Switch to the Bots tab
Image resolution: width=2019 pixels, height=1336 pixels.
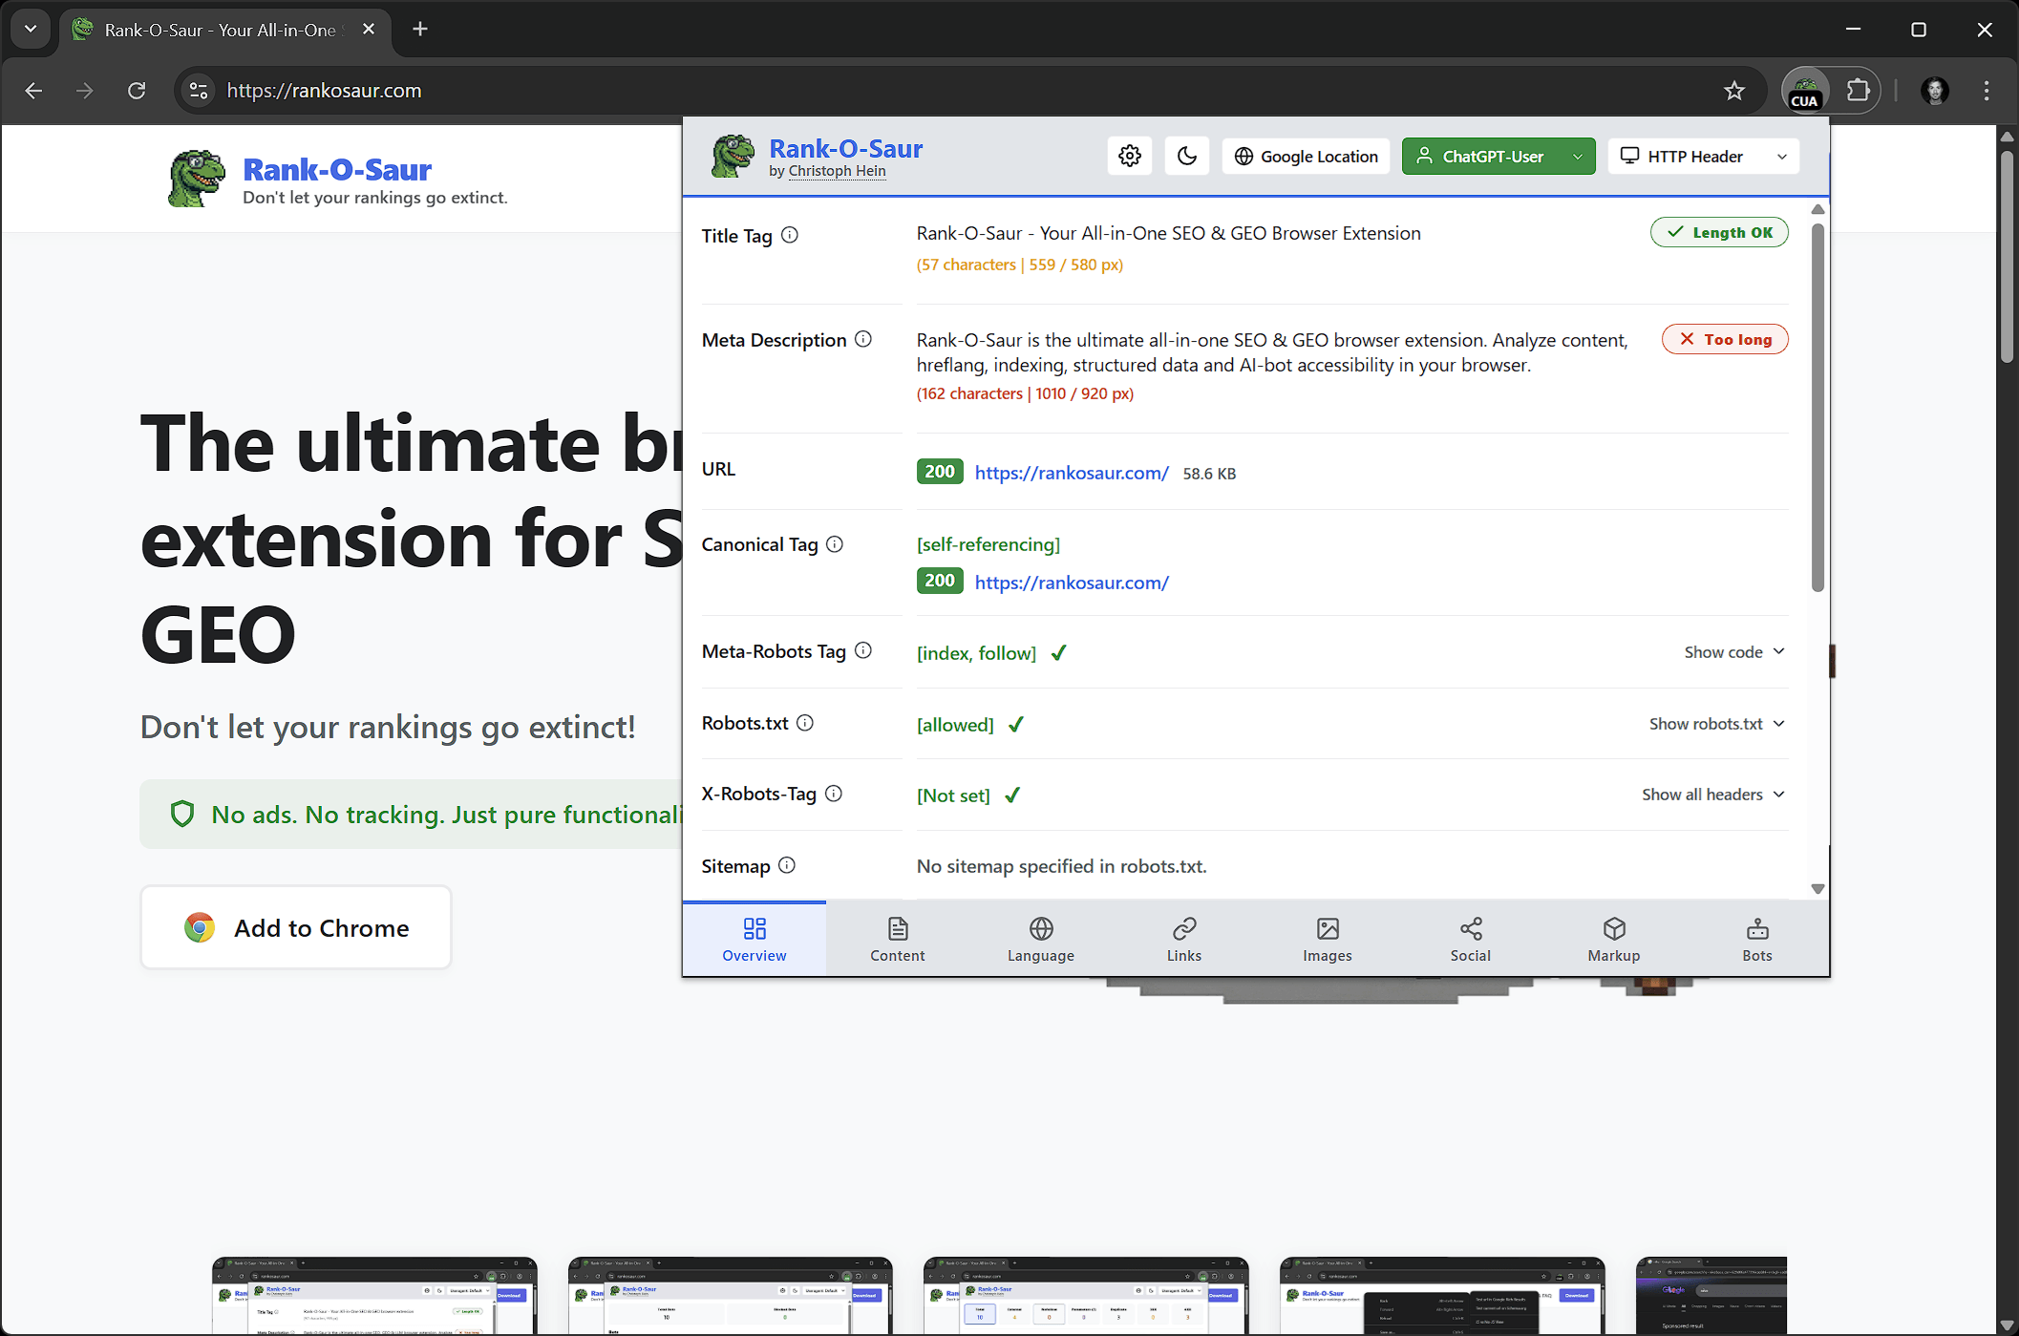click(x=1756, y=939)
